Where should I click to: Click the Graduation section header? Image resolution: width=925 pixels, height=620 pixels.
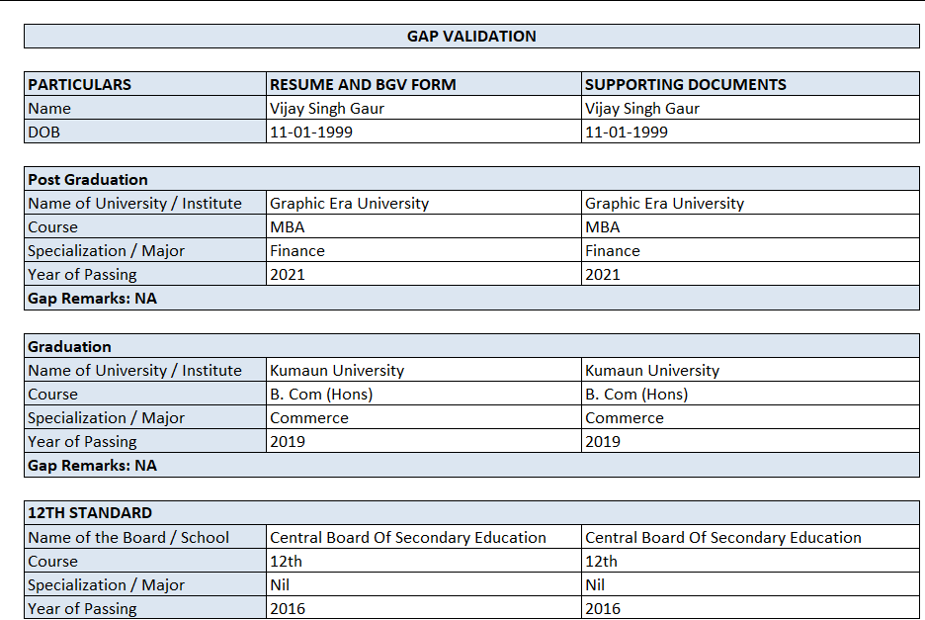pyautogui.click(x=471, y=346)
